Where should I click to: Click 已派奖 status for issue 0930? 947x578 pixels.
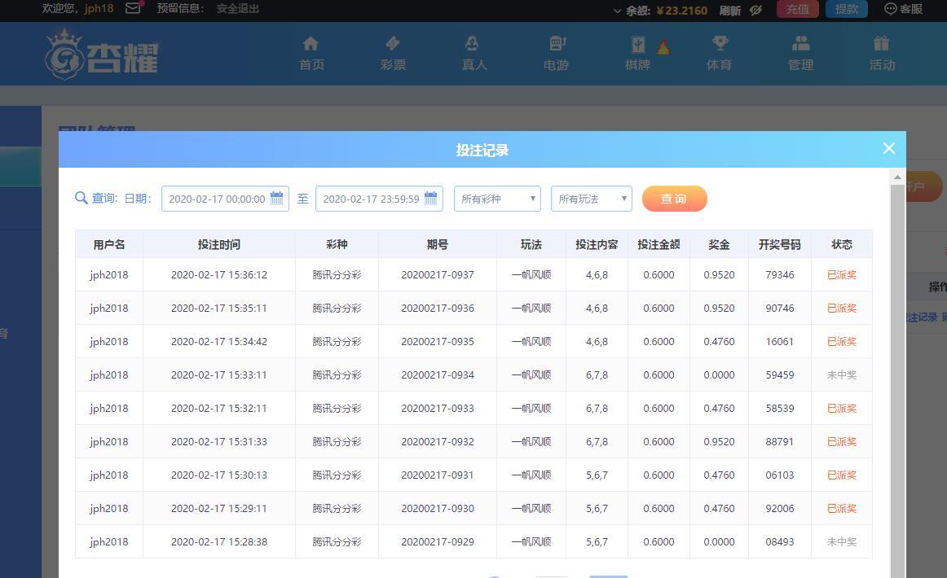click(841, 508)
